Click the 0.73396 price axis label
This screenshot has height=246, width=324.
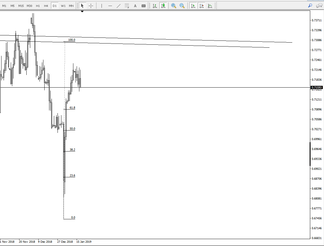(317, 30)
